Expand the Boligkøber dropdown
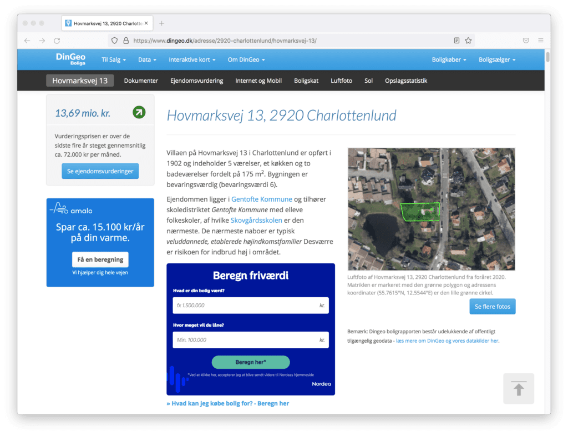Screen dimensions: 568x435 (449, 59)
